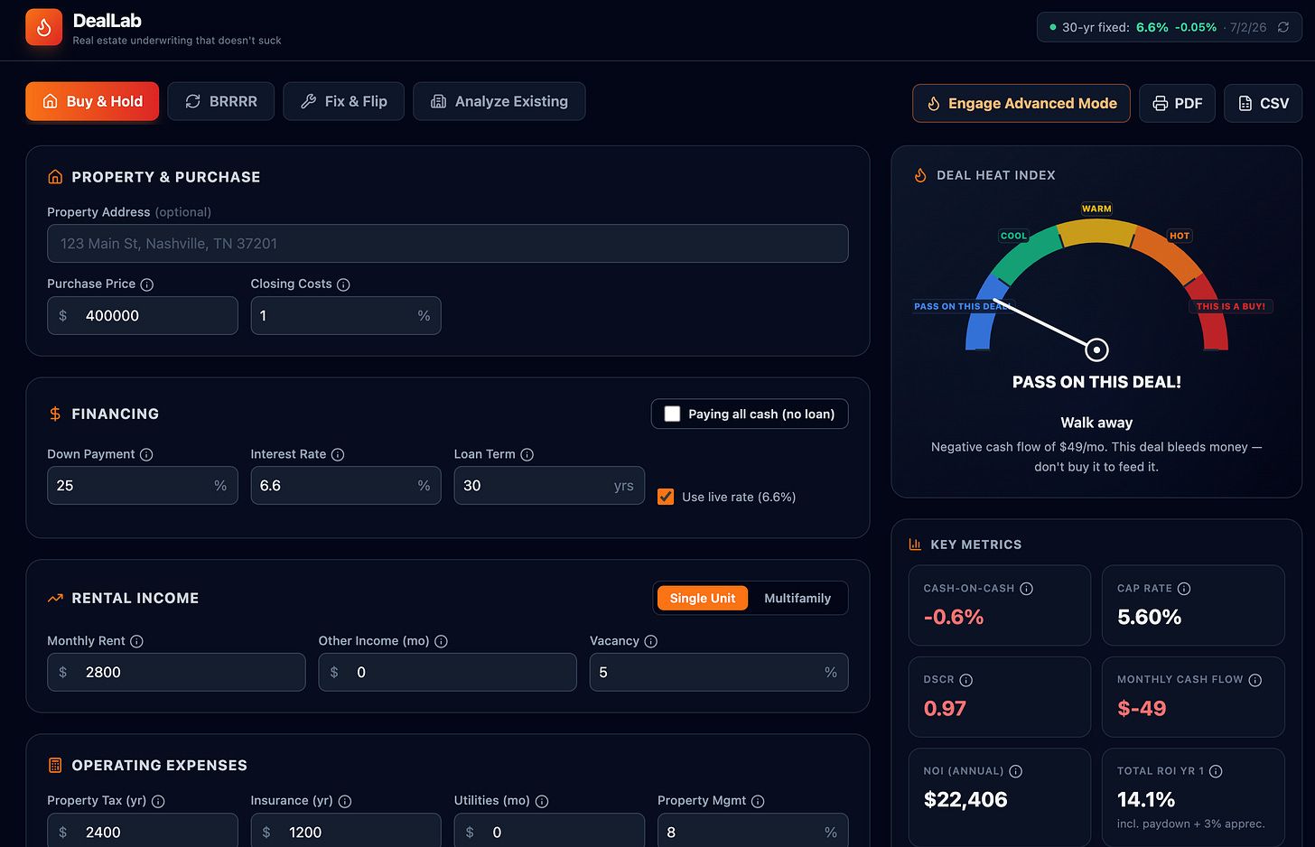1315x847 pixels.
Task: Click the Other Income field
Action: click(x=447, y=672)
